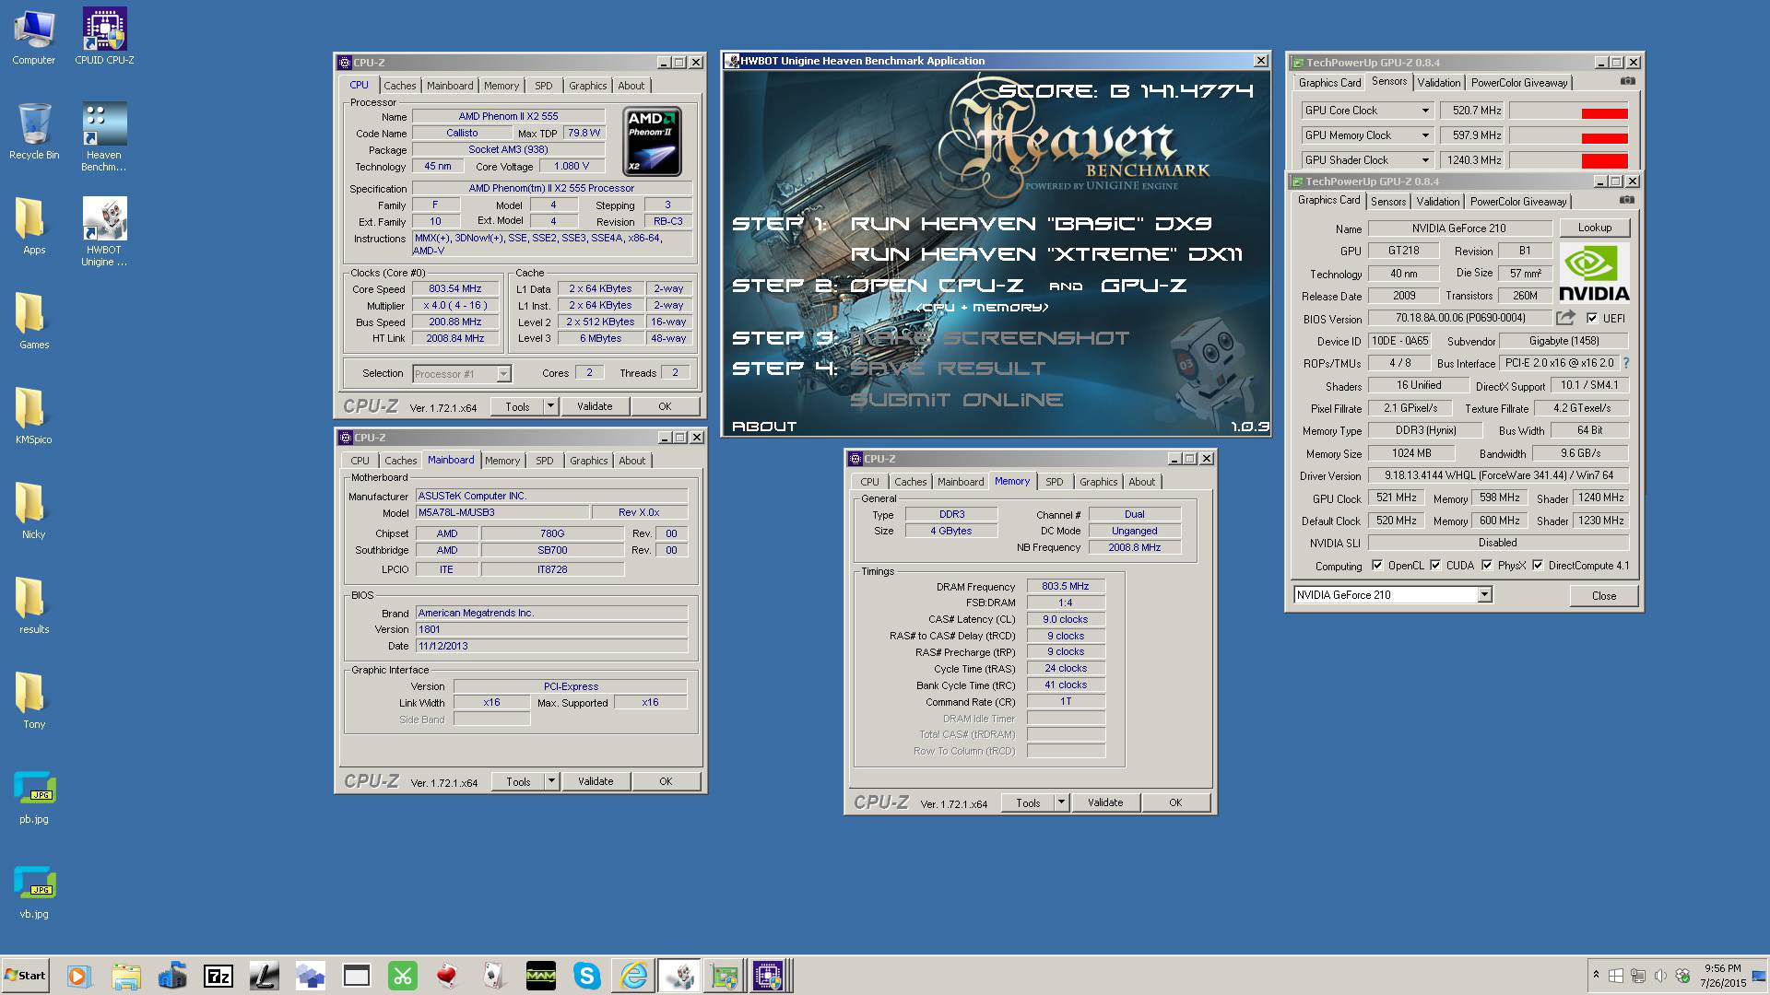The width and height of the screenshot is (1770, 995).
Task: Select the pb.jpg image file
Action: pos(34,796)
